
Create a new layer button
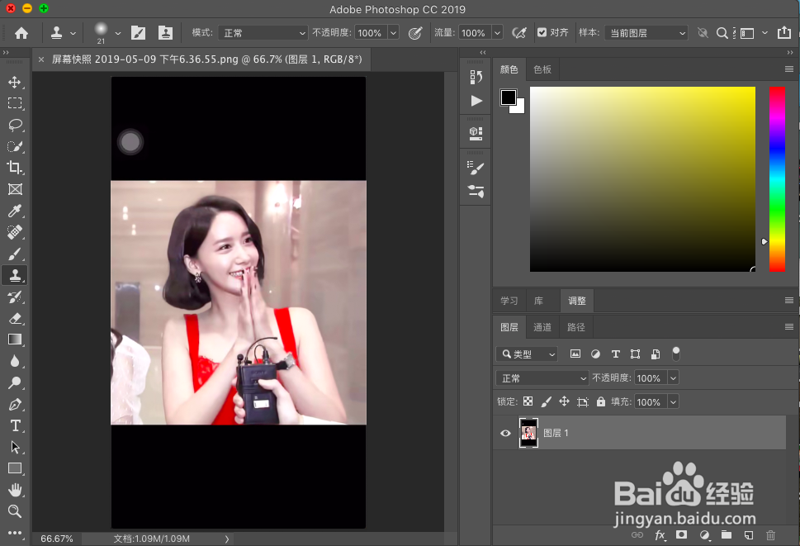coord(749,534)
